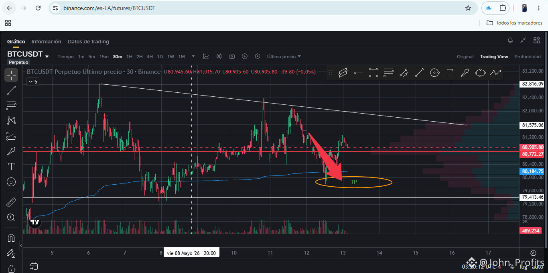Select parallel channel tool in floating toolbar
Image resolution: width=548 pixels, height=273 pixels.
point(343,73)
